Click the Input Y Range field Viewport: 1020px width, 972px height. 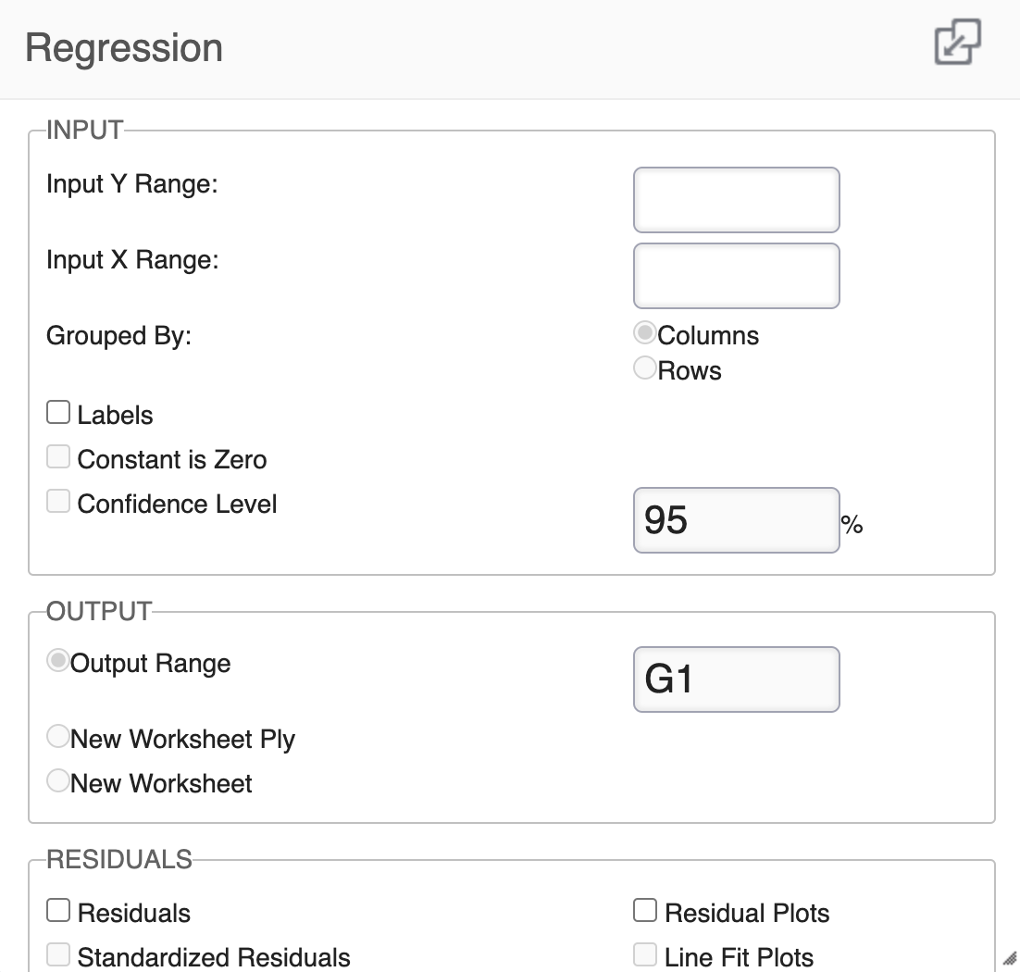pyautogui.click(x=736, y=200)
